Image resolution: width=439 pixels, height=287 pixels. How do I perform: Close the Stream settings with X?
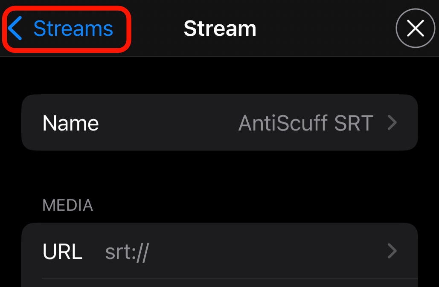(x=415, y=29)
